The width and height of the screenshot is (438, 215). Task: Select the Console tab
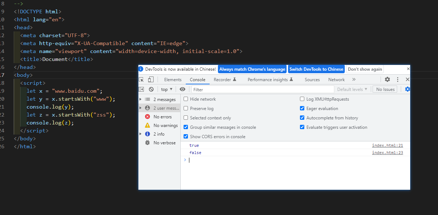[198, 80]
